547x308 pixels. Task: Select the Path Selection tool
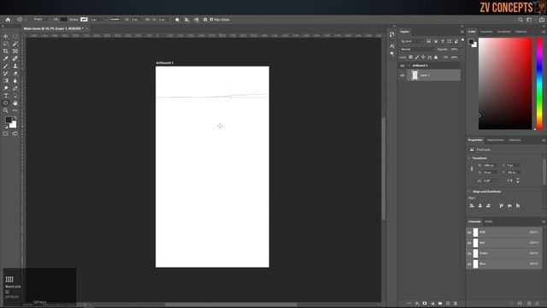15,95
